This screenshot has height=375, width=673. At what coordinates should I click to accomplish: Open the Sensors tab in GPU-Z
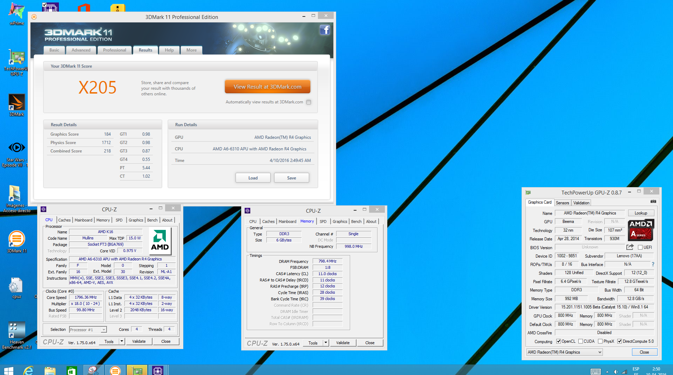click(x=562, y=203)
